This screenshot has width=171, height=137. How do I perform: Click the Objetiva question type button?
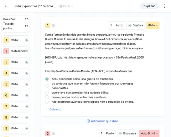(136, 25)
